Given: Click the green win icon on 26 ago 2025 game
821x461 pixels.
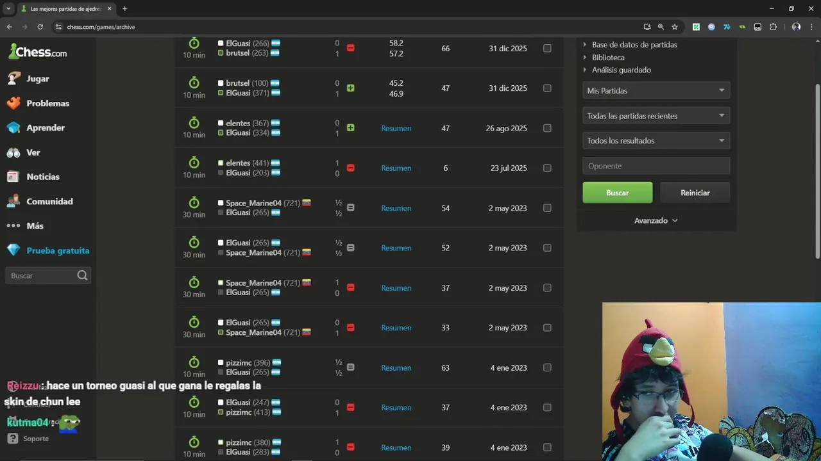Looking at the screenshot, I should tap(351, 128).
